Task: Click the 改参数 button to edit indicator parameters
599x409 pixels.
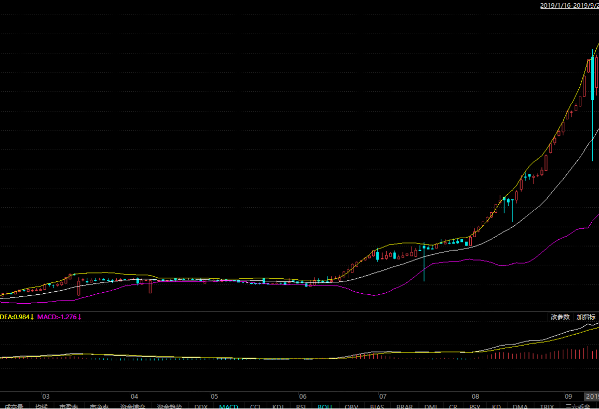Action: click(x=560, y=317)
